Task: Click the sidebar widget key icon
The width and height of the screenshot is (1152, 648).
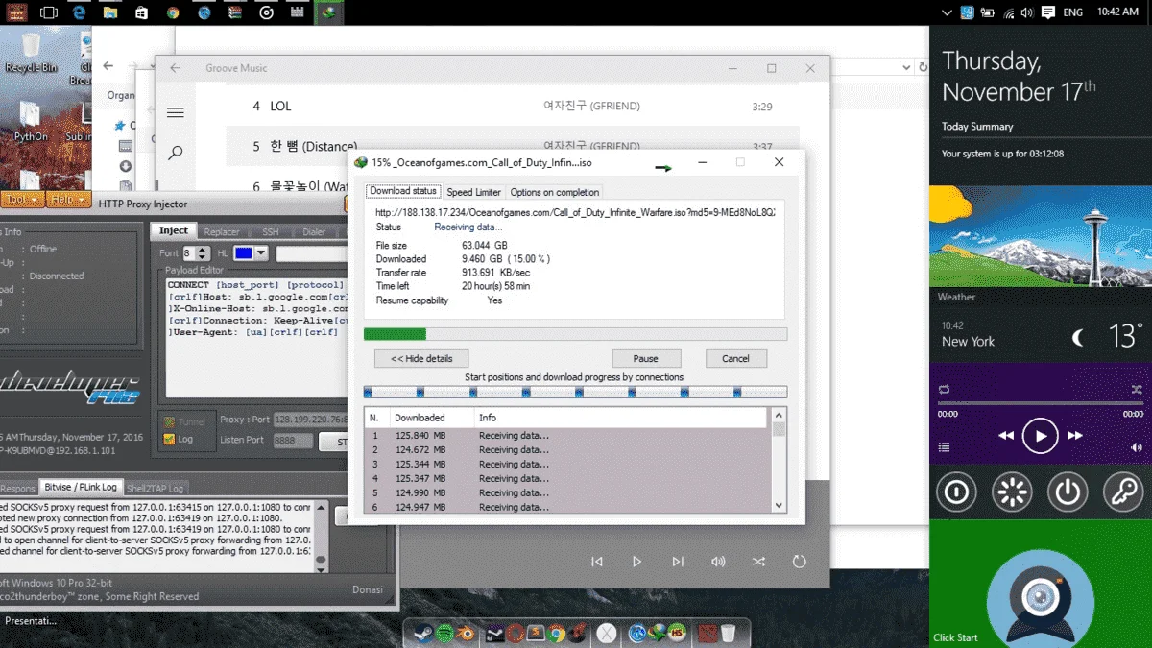Action: pyautogui.click(x=1122, y=492)
